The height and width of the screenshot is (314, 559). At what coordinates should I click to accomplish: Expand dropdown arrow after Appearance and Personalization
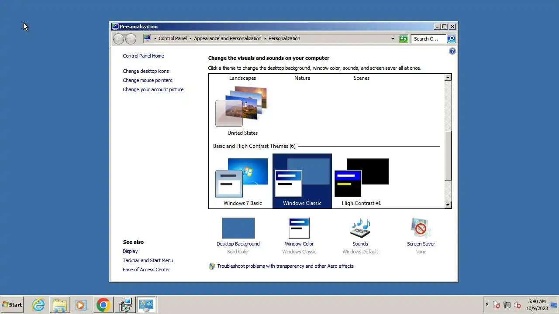[265, 39]
